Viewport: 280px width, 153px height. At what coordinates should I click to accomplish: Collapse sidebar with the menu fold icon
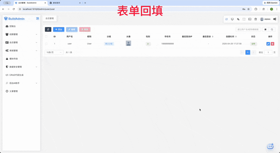[38, 19]
